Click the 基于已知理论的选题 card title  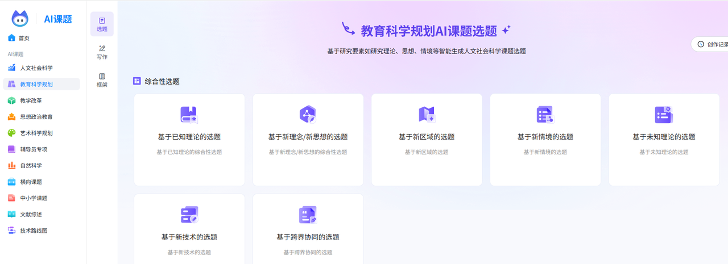[189, 137]
